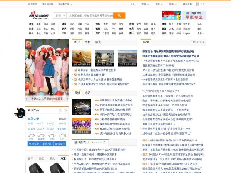Viewport: 231px width, 173px height.
Task: Open the 财经 tag in news list
Action: pyautogui.click(x=145, y=140)
